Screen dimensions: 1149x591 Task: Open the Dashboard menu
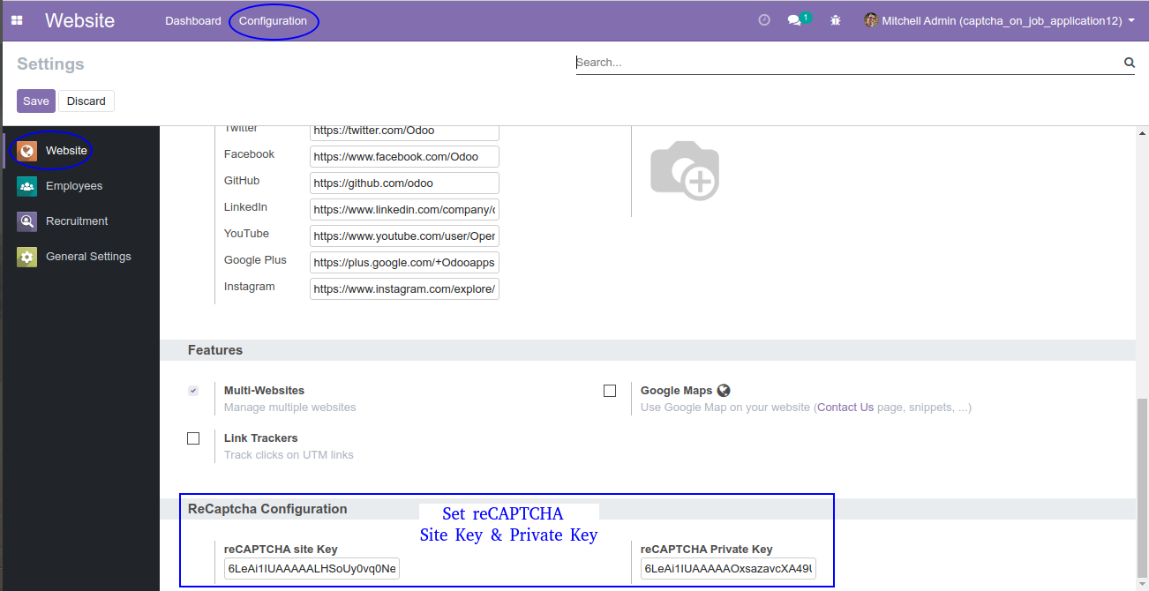click(x=193, y=20)
